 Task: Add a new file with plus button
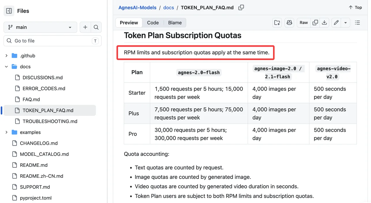click(x=85, y=27)
